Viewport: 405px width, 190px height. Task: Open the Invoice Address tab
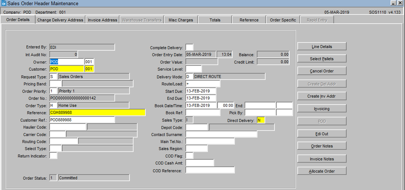[102, 20]
